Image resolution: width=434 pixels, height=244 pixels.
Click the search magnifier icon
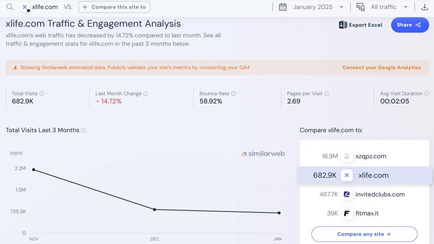click(x=10, y=7)
